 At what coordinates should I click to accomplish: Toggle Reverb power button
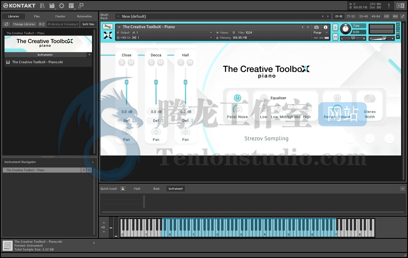tap(337, 98)
